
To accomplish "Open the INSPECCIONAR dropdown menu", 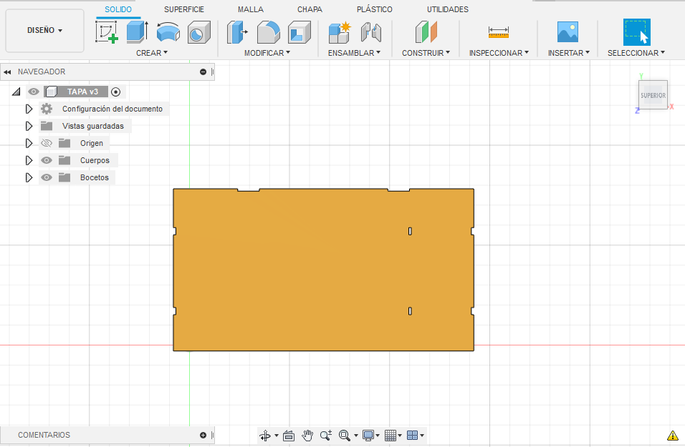I will pyautogui.click(x=499, y=53).
